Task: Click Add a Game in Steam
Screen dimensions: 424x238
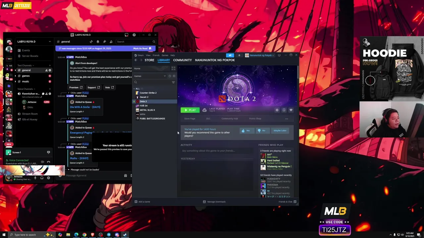Action: coord(142,202)
